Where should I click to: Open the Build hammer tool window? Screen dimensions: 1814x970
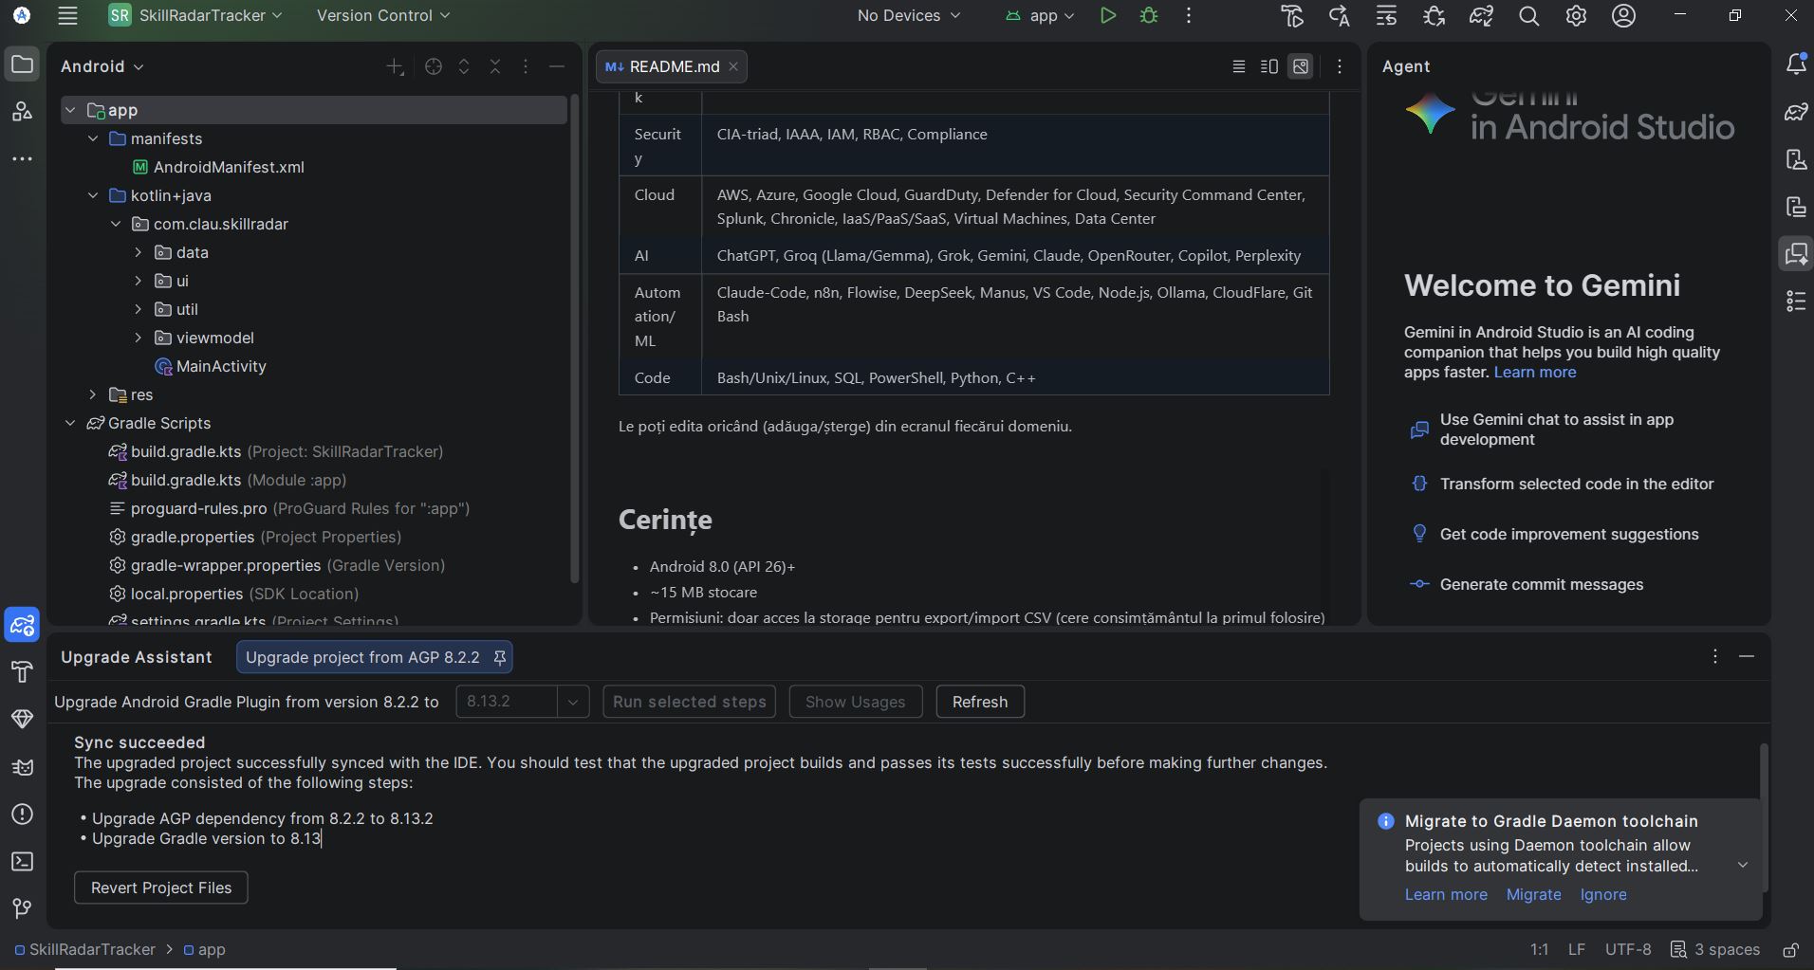click(22, 672)
